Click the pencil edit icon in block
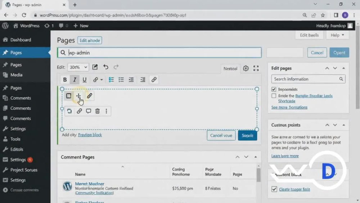 click(x=89, y=96)
